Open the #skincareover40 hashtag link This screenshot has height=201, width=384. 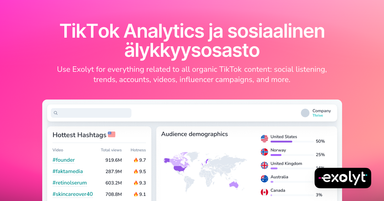coord(73,194)
